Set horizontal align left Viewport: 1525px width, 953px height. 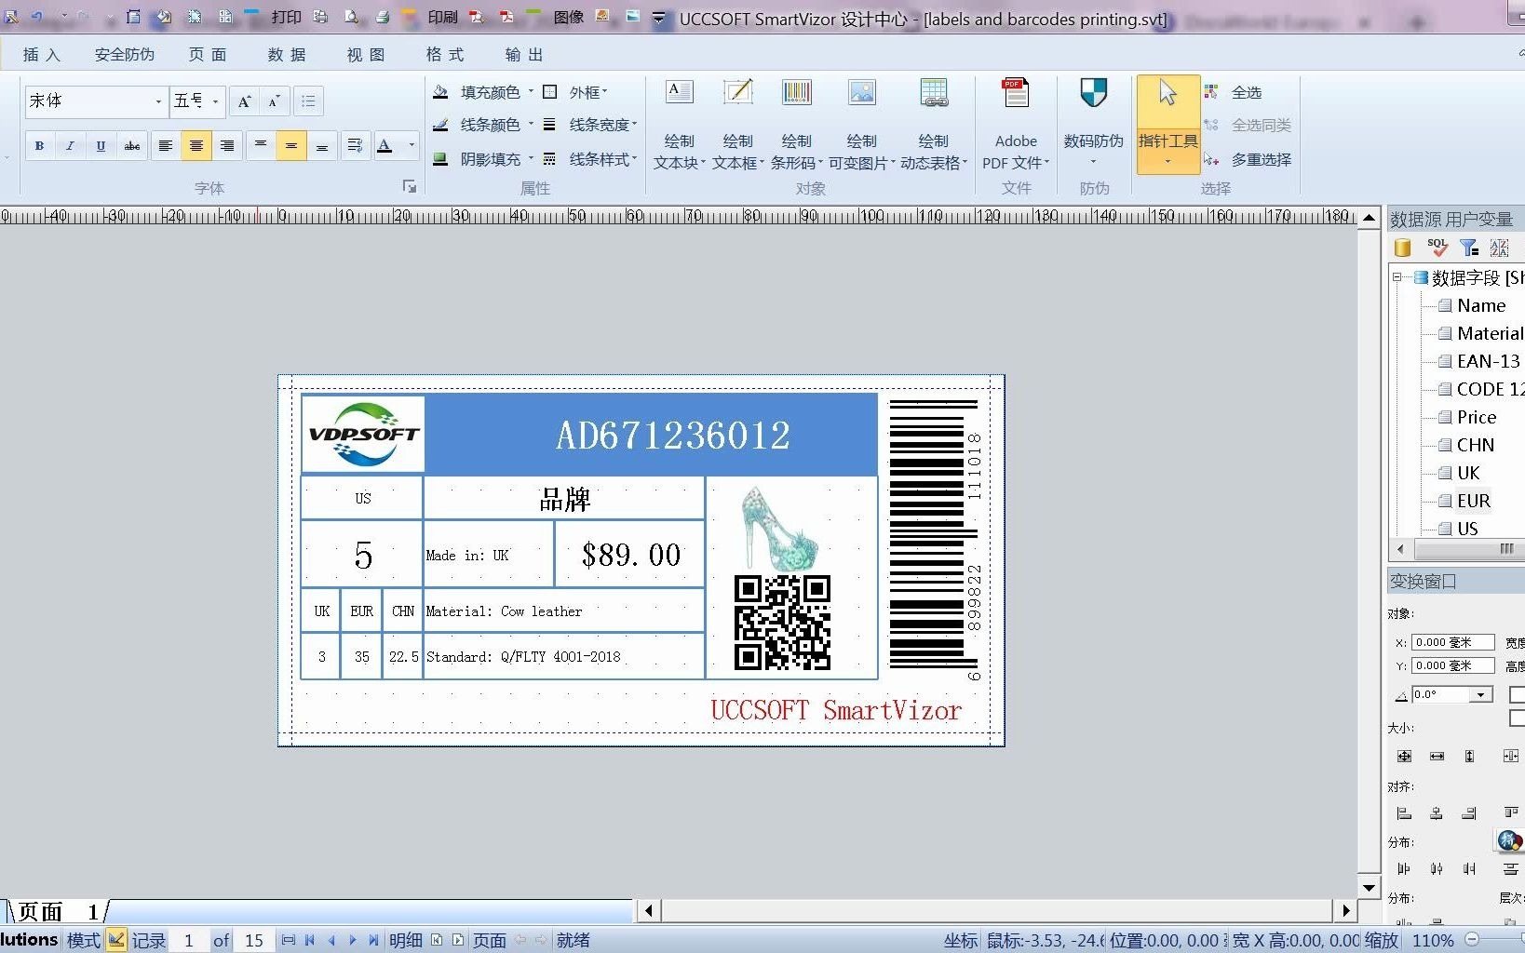pos(165,145)
